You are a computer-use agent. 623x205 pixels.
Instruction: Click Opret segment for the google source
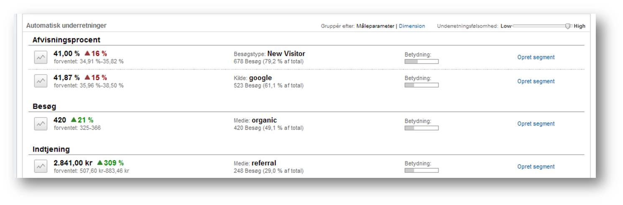[x=536, y=81]
